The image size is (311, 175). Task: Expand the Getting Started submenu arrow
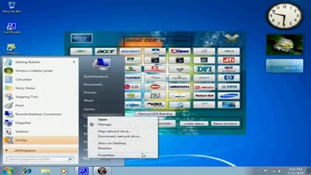click(74, 62)
